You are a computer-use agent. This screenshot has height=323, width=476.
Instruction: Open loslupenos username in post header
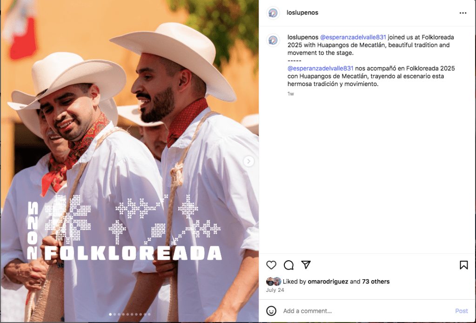(302, 13)
